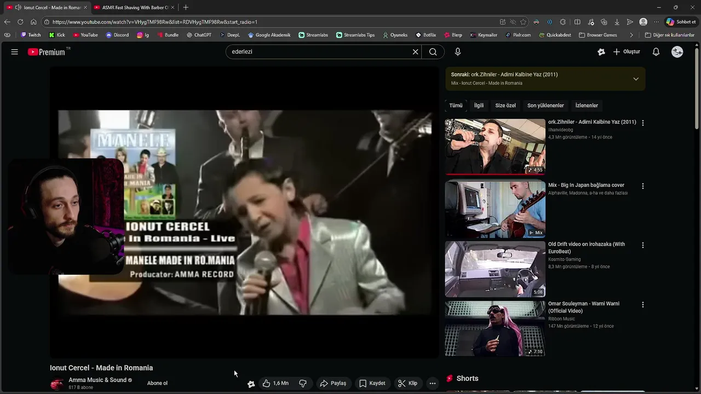Select the Son yüklenenler filter chip
Screen dimensions: 701x394
pos(545,106)
